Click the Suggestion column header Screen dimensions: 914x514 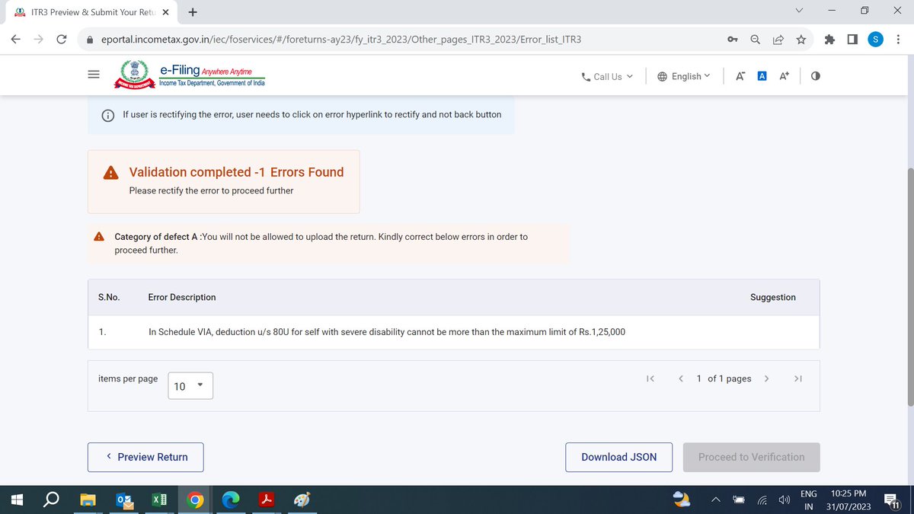[x=773, y=298]
